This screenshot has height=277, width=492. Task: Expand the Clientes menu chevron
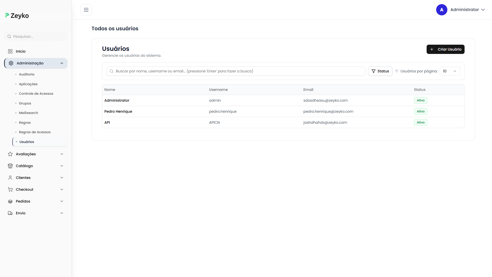62,178
